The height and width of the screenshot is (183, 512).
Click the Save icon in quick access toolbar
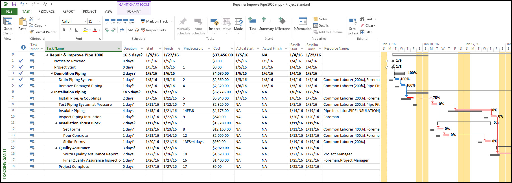coord(14,4)
